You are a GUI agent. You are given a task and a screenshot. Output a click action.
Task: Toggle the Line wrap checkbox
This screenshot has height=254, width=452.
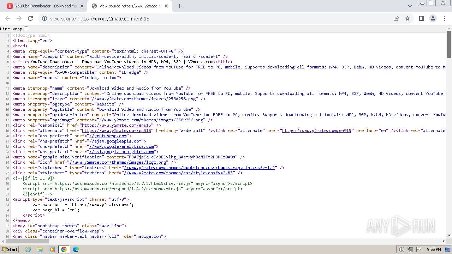pyautogui.click(x=26, y=29)
